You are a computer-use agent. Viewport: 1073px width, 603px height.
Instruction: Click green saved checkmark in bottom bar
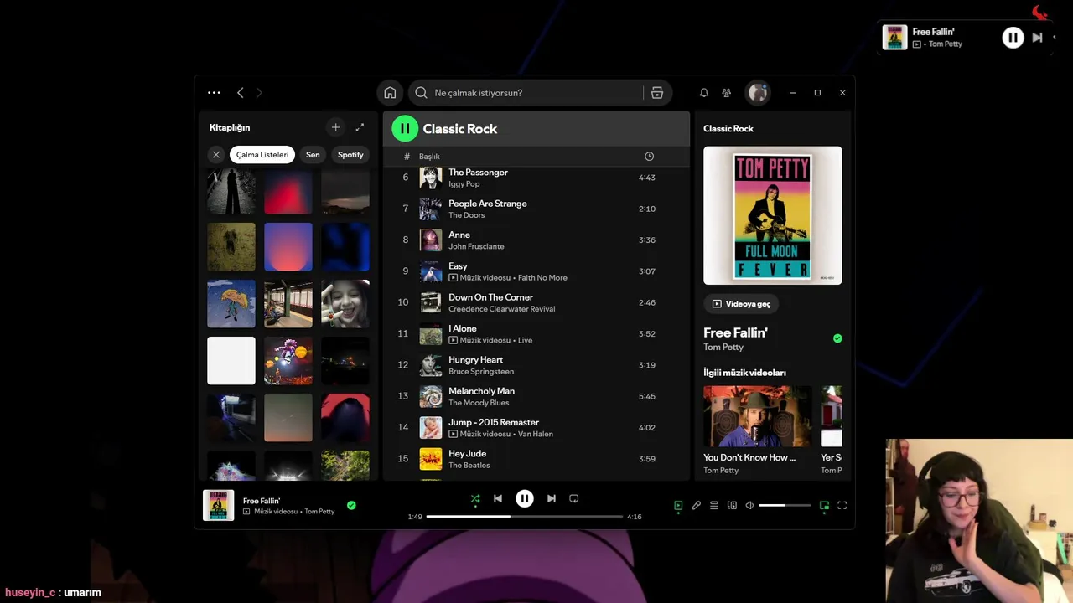pos(351,505)
